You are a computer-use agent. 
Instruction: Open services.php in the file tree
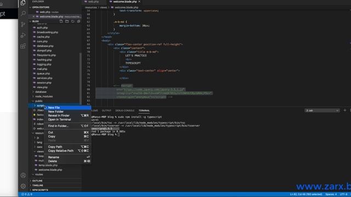click(44, 78)
